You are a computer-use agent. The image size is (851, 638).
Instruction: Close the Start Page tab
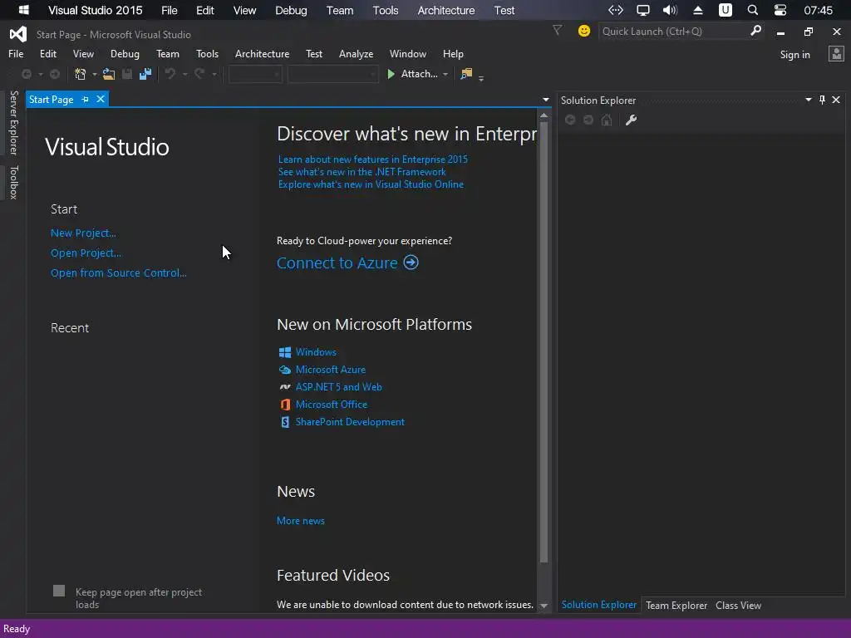101,100
